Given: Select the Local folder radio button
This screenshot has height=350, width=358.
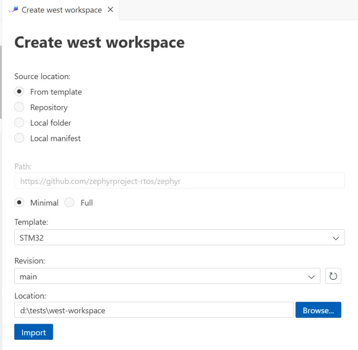Looking at the screenshot, I should tap(19, 122).
